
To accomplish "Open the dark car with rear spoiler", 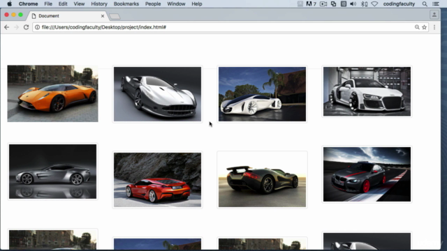I will click(263, 180).
